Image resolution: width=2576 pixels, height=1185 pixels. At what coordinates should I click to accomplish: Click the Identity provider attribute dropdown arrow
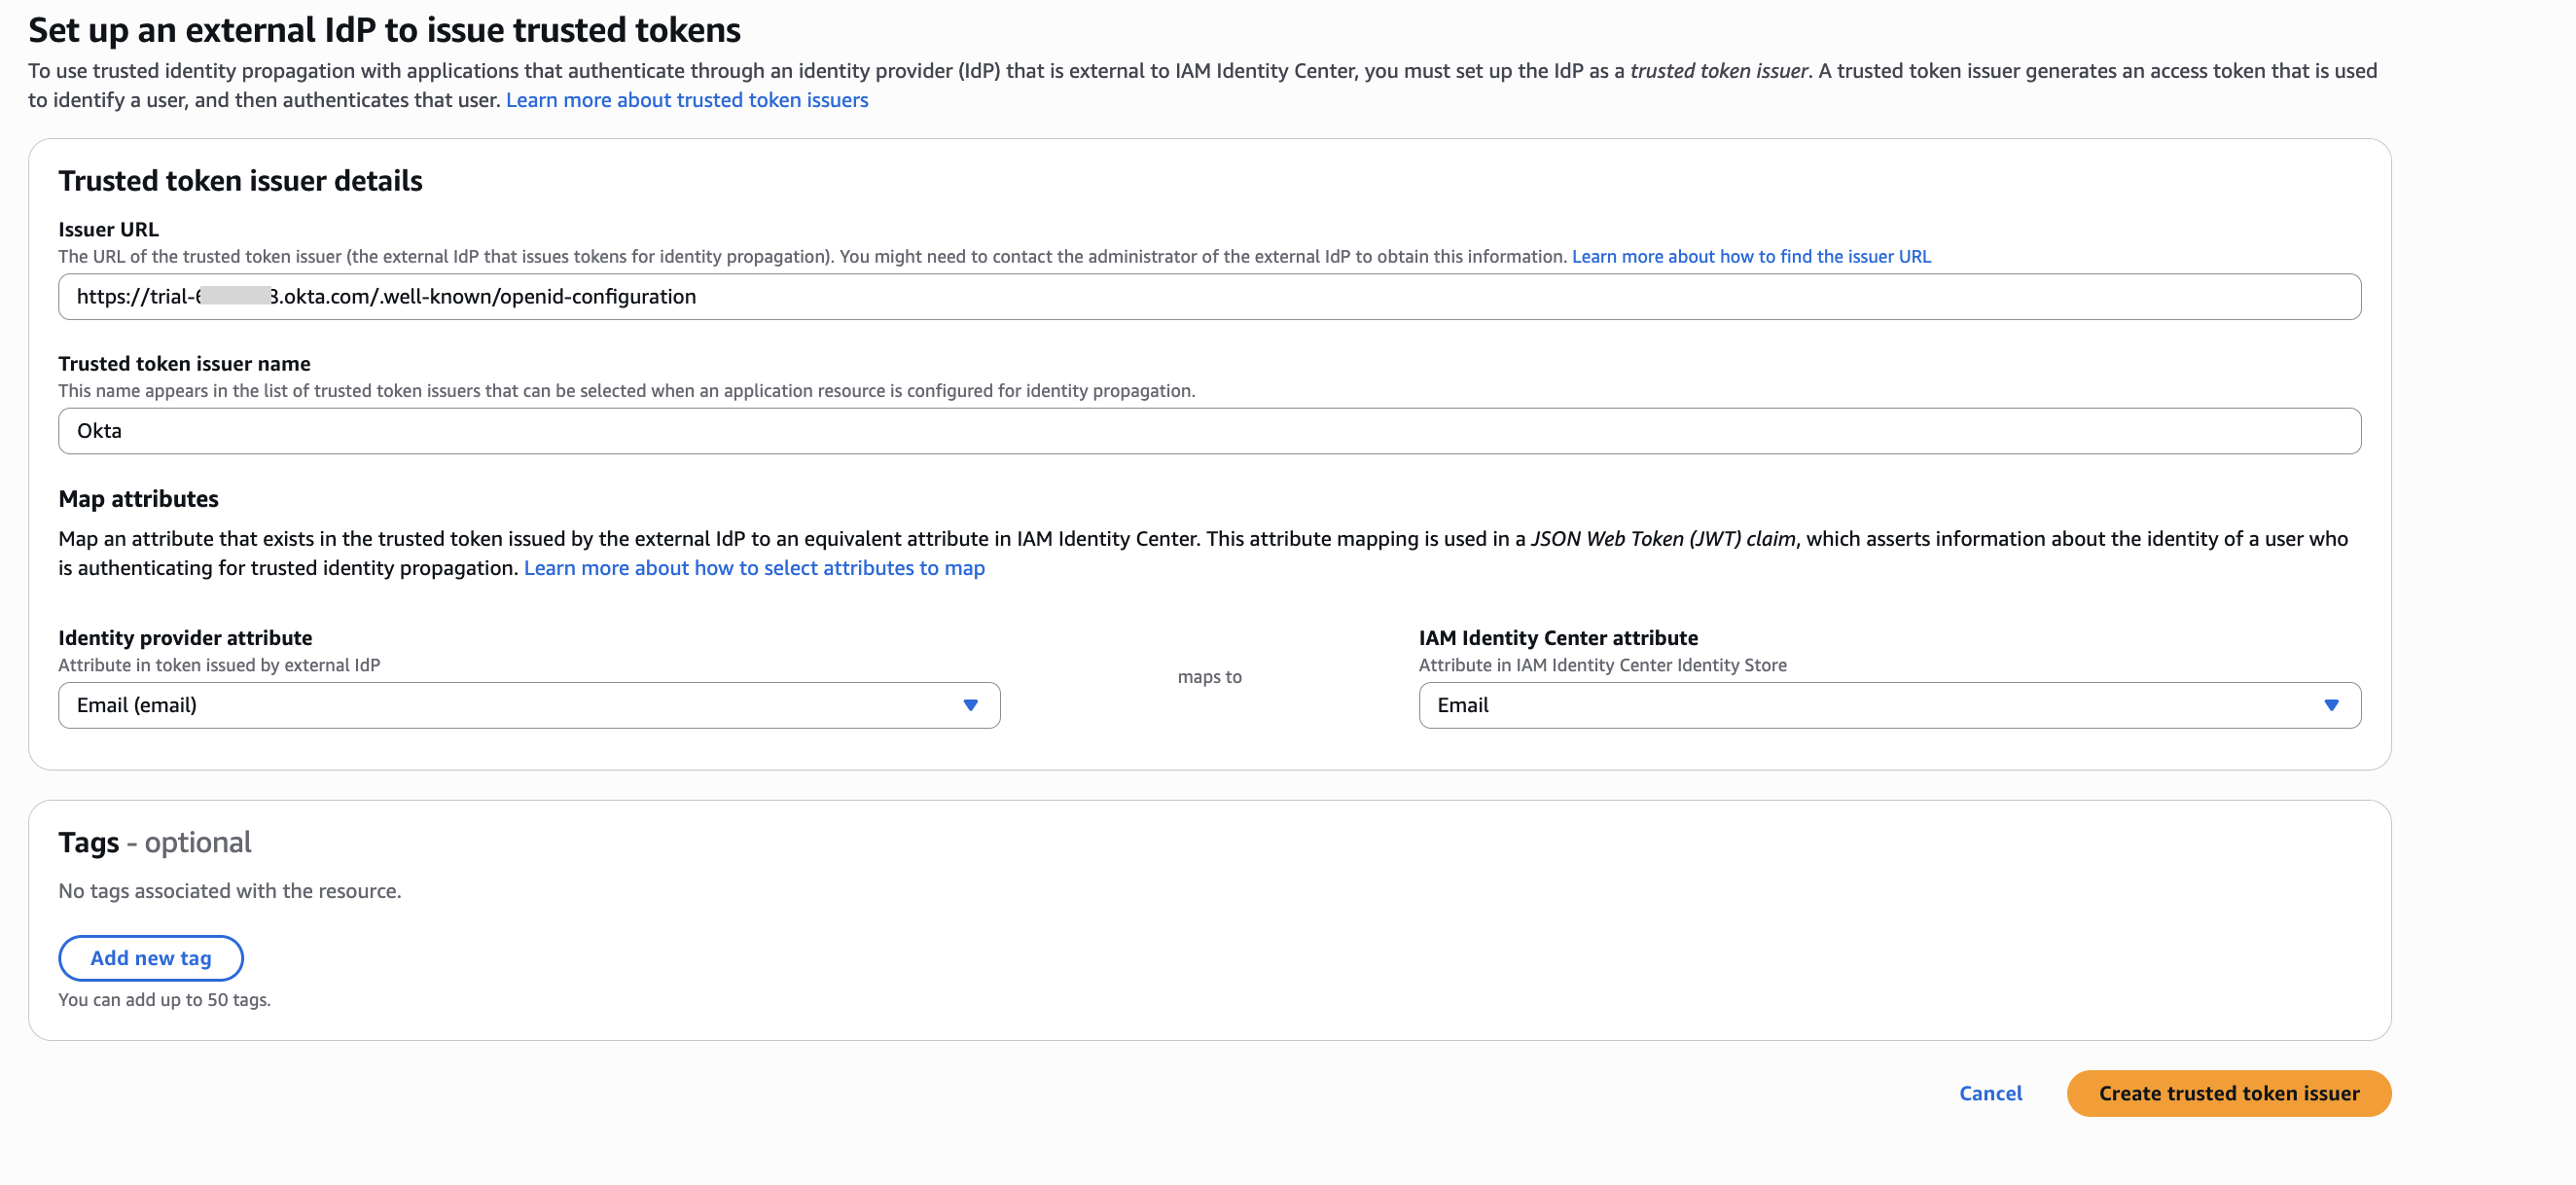click(x=969, y=705)
